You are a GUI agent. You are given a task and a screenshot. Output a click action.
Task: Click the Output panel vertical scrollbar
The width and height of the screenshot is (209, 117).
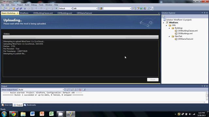207,96
